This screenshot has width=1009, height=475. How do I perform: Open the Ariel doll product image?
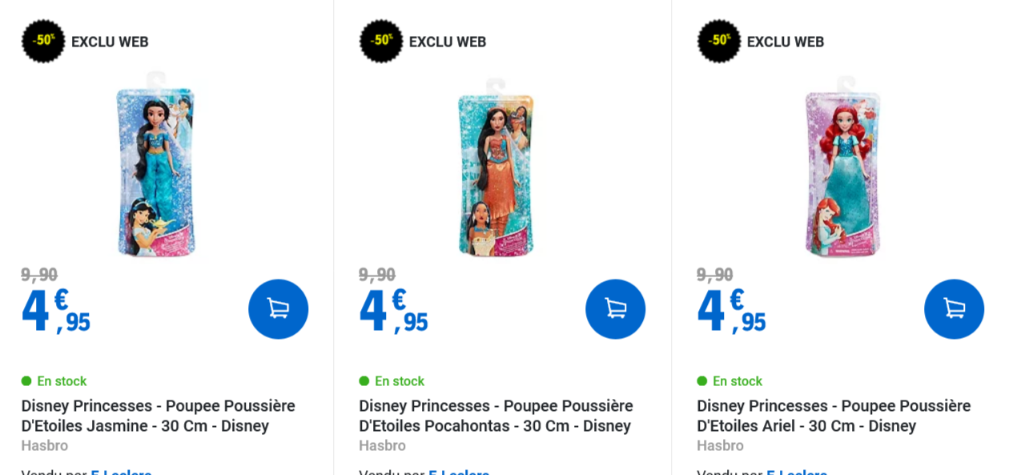pyautogui.click(x=842, y=167)
